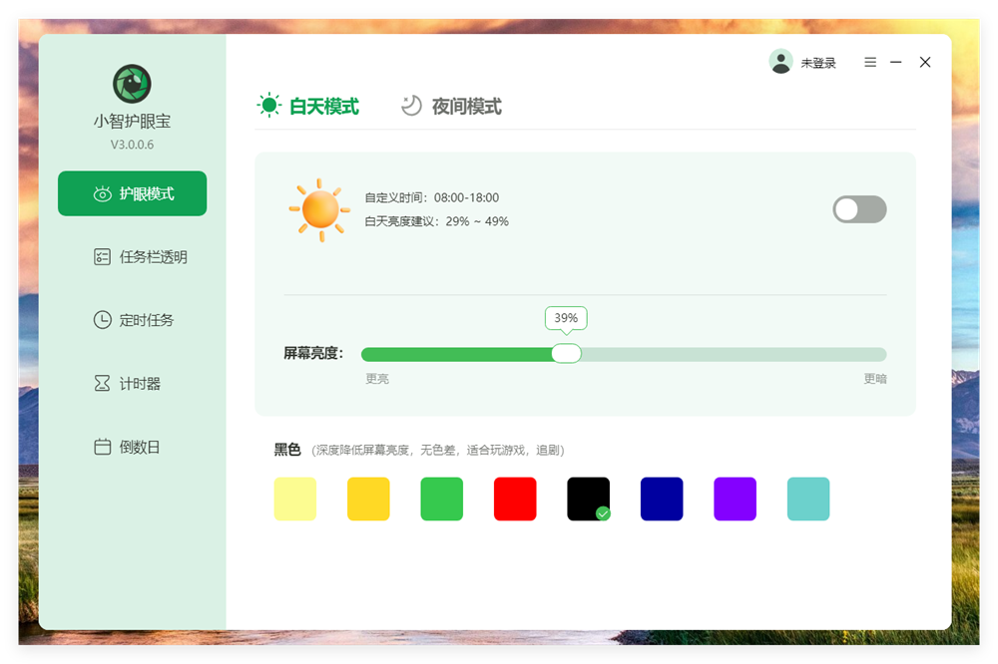This screenshot has height=664, width=998.
Task: Select the light yellow color swatch
Action: coord(295,498)
